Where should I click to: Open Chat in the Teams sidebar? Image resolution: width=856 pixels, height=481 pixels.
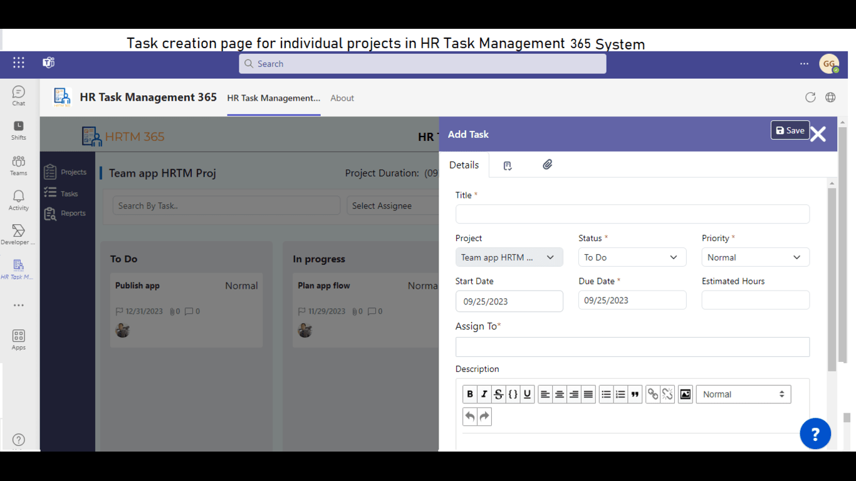[x=19, y=96]
